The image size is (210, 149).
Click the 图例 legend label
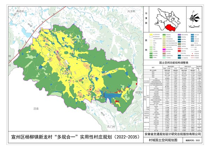(146, 45)
